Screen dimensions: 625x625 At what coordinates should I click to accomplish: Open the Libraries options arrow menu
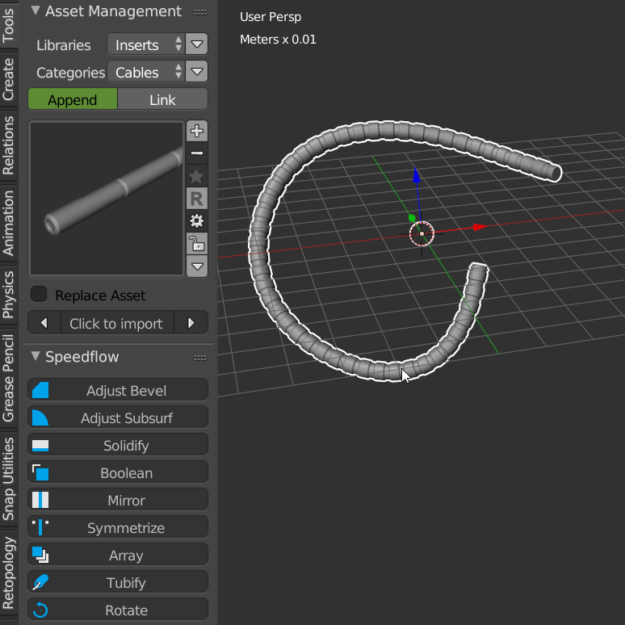[197, 44]
